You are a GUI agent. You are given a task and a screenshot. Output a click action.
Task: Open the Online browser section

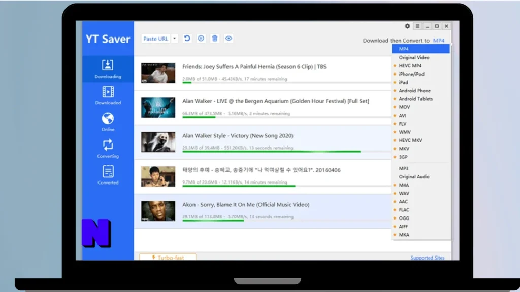click(x=108, y=122)
